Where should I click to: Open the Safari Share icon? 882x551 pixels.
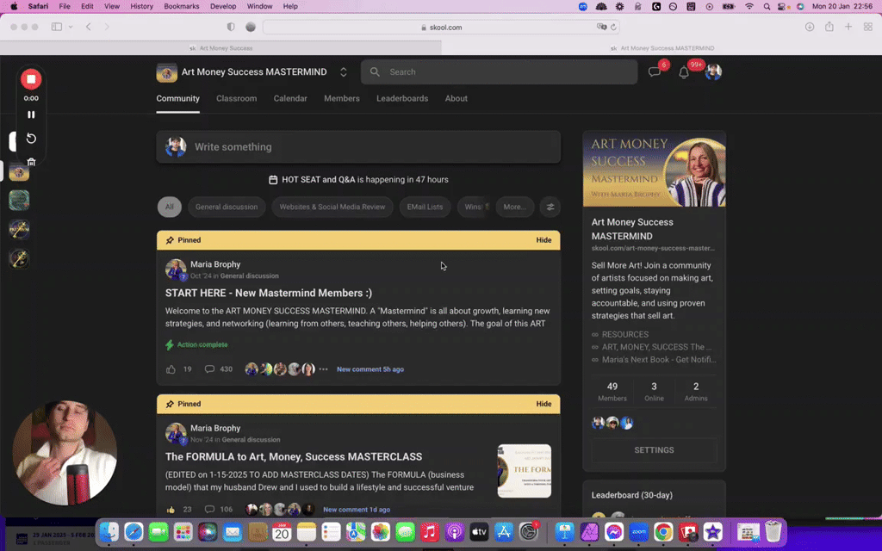(829, 27)
